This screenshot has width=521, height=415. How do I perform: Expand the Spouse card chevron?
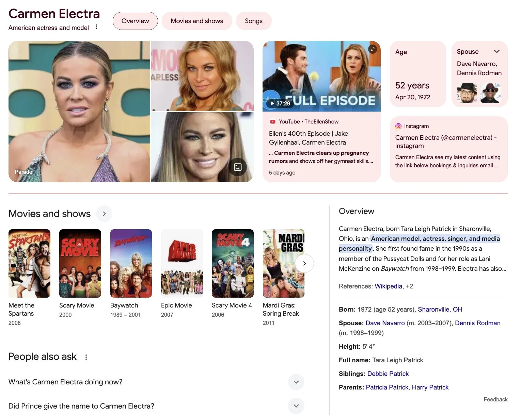[x=497, y=51]
